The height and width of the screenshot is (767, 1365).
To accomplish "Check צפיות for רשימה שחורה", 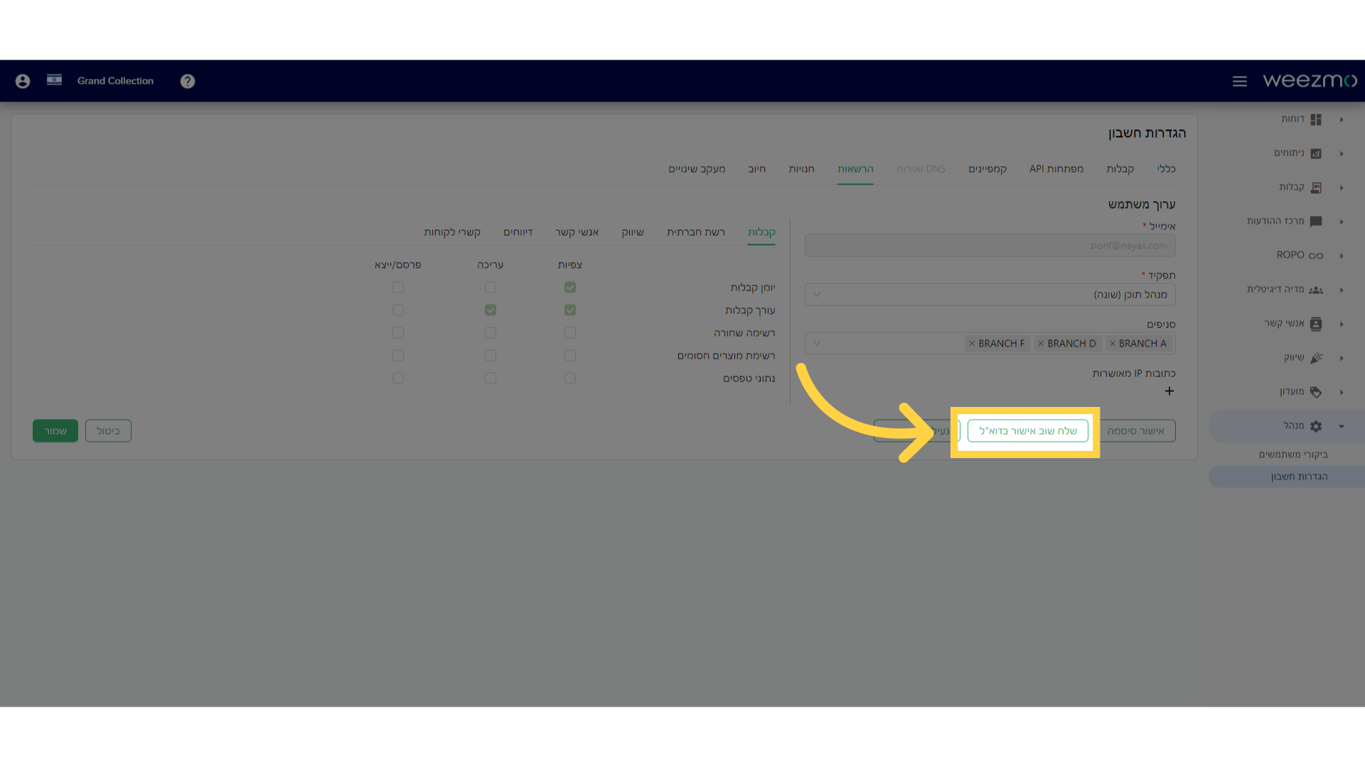I will click(x=570, y=333).
